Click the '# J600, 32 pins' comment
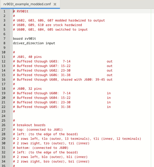The width and height of the screenshot is (154, 167). click(27, 89)
